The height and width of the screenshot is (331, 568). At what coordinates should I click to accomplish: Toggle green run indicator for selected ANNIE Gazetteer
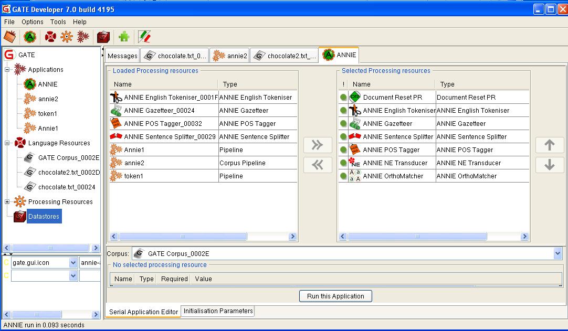pyautogui.click(x=343, y=123)
